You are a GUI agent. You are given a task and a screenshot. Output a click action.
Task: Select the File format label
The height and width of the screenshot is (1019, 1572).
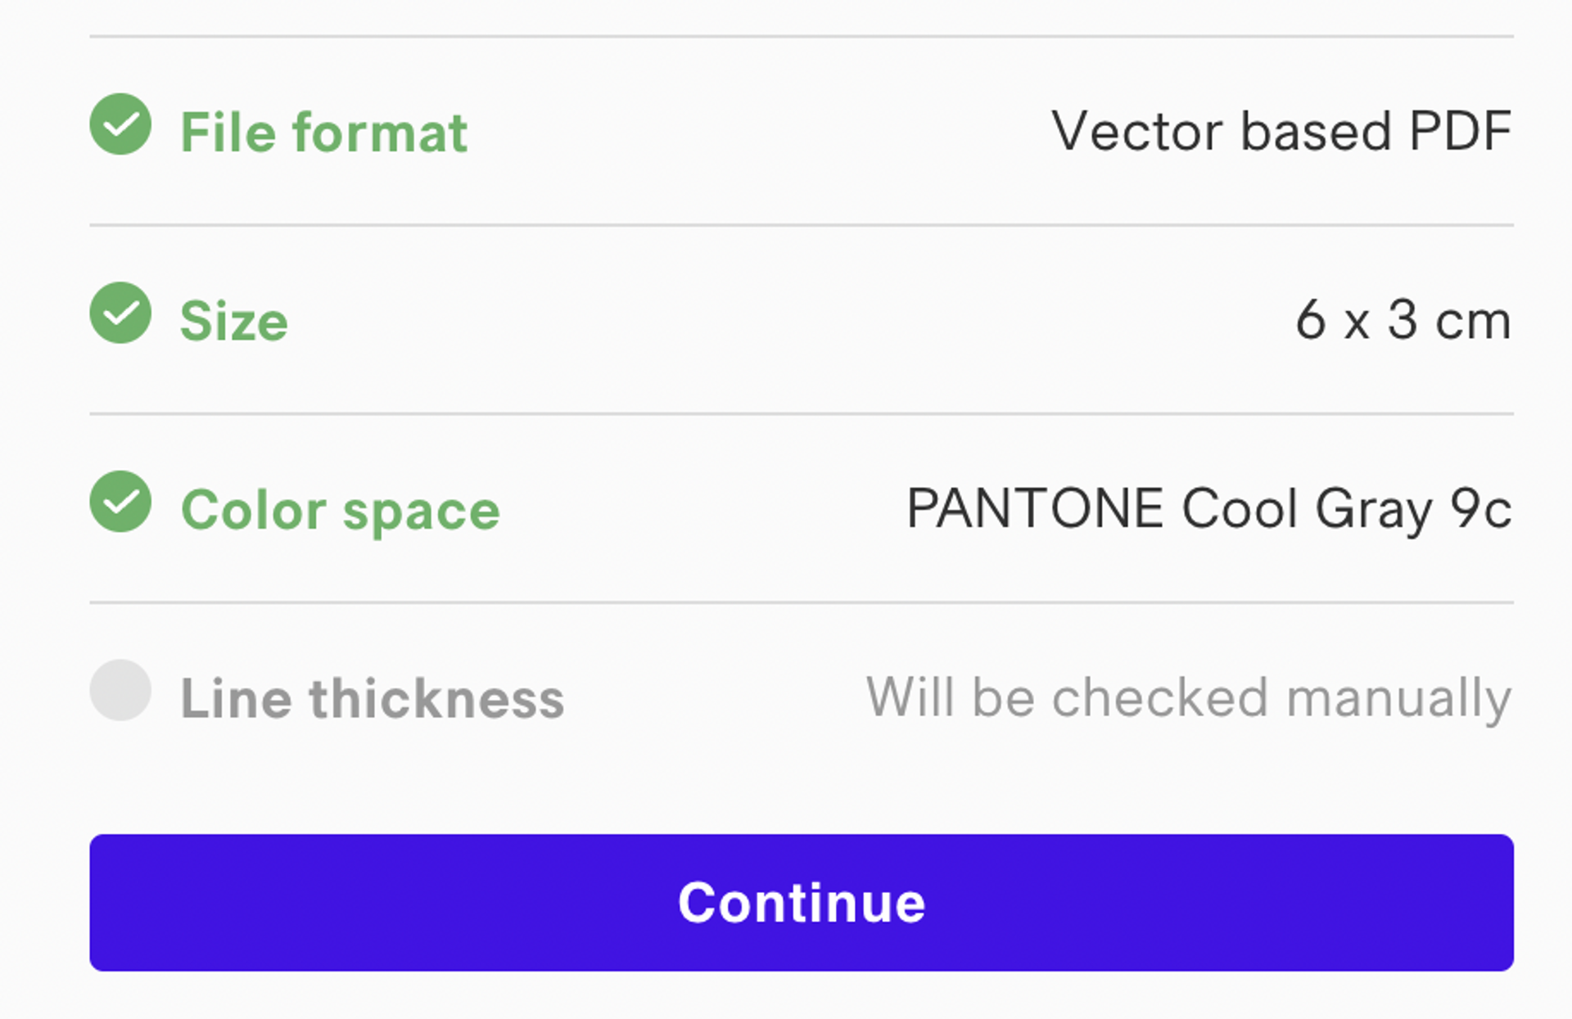[x=323, y=133]
